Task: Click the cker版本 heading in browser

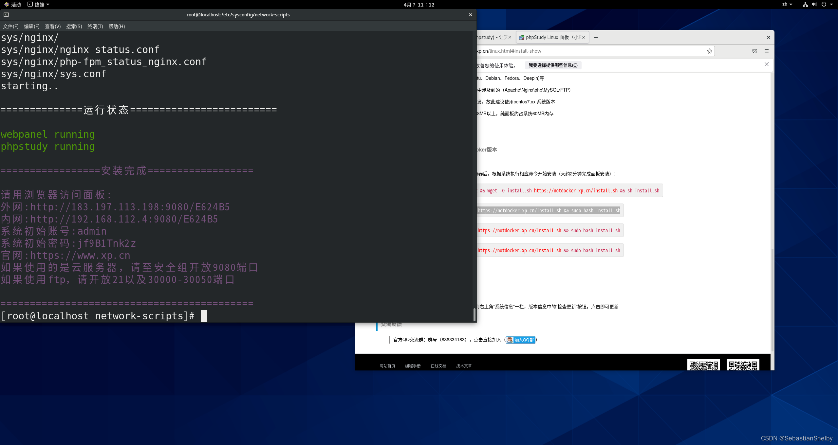Action: coord(487,150)
